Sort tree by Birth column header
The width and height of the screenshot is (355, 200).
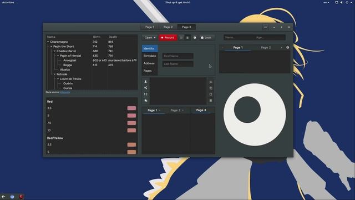(99, 37)
